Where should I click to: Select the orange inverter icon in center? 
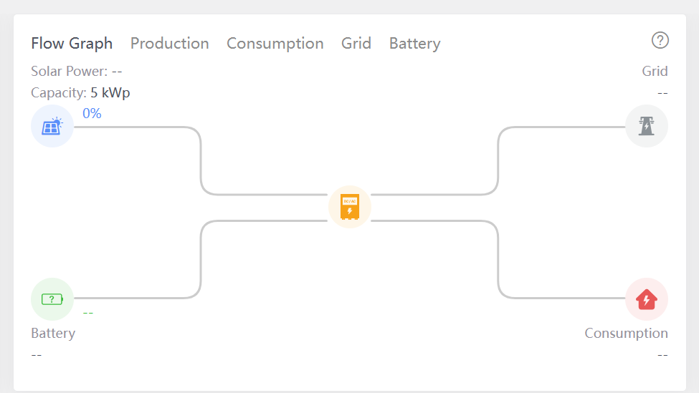tap(350, 207)
